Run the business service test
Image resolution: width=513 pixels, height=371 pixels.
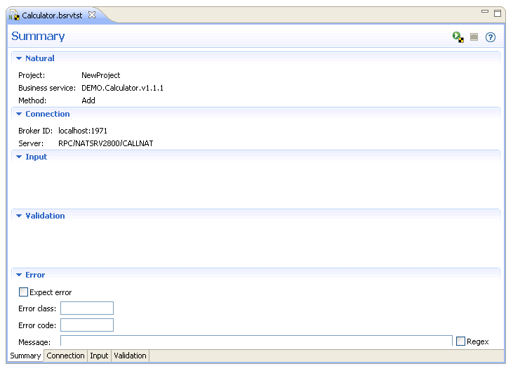point(458,37)
